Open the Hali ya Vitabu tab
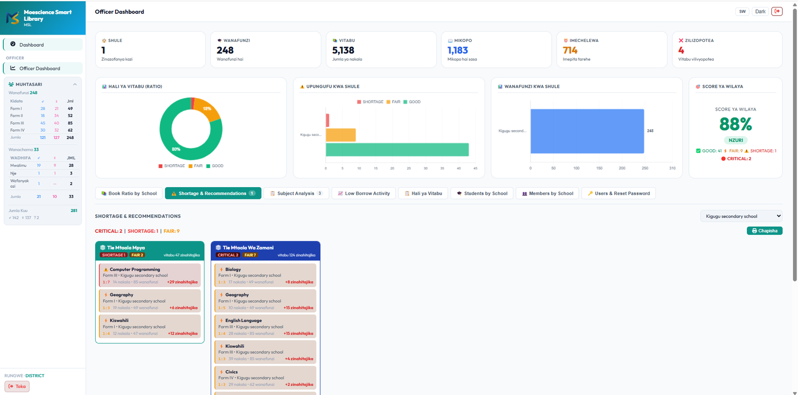Image resolution: width=798 pixels, height=395 pixels. click(x=423, y=194)
